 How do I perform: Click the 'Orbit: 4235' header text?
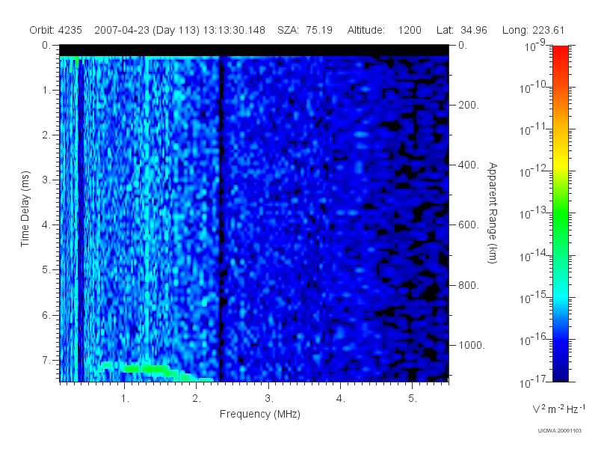[55, 30]
